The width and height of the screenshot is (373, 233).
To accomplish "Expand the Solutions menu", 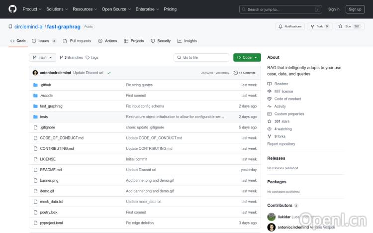I will (x=57, y=9).
